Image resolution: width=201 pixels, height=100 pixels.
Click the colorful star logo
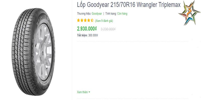(189, 13)
